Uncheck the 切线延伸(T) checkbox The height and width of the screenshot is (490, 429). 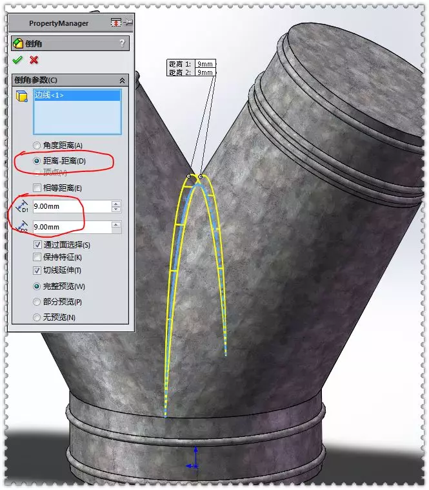point(37,270)
